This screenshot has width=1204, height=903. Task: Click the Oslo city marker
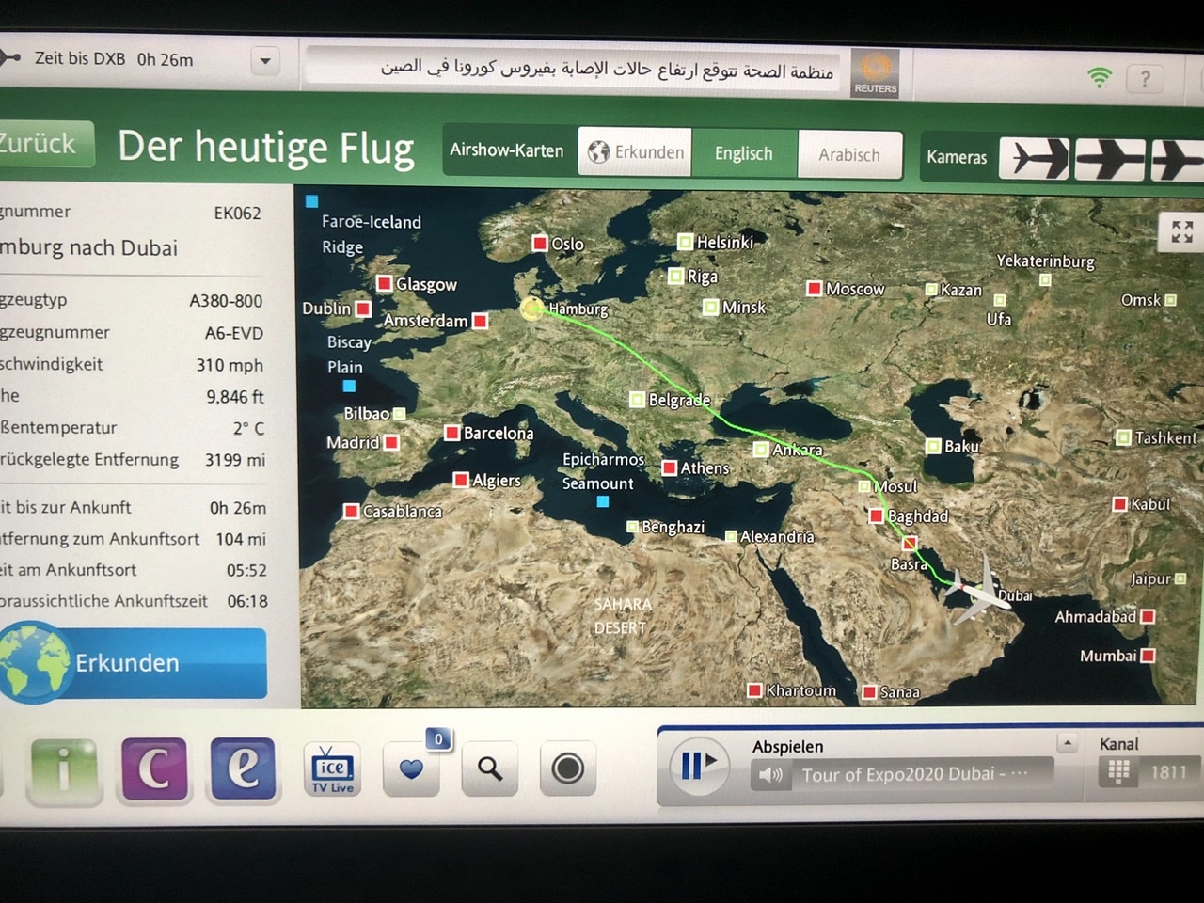[540, 244]
